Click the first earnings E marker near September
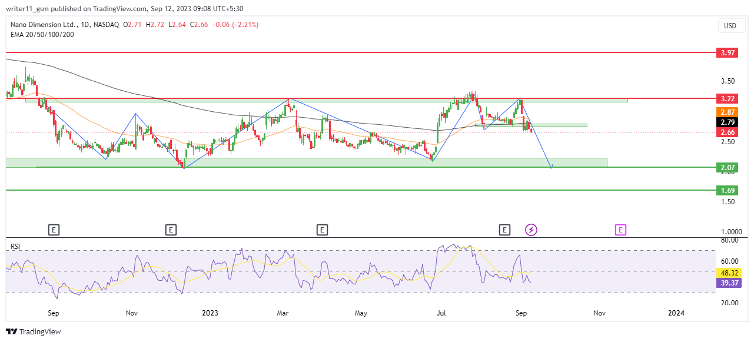This screenshot has height=342, width=754. tap(54, 230)
